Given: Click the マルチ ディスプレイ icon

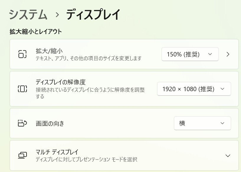Looking at the screenshot, I should tap(22, 156).
